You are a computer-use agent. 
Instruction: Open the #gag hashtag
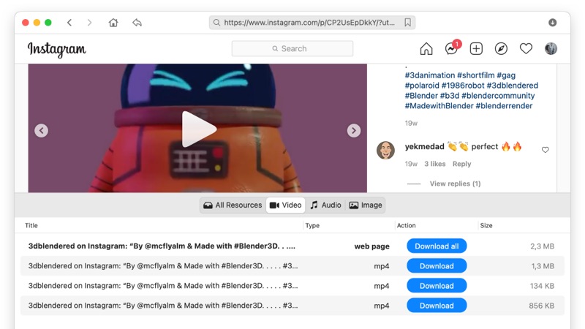tap(506, 75)
